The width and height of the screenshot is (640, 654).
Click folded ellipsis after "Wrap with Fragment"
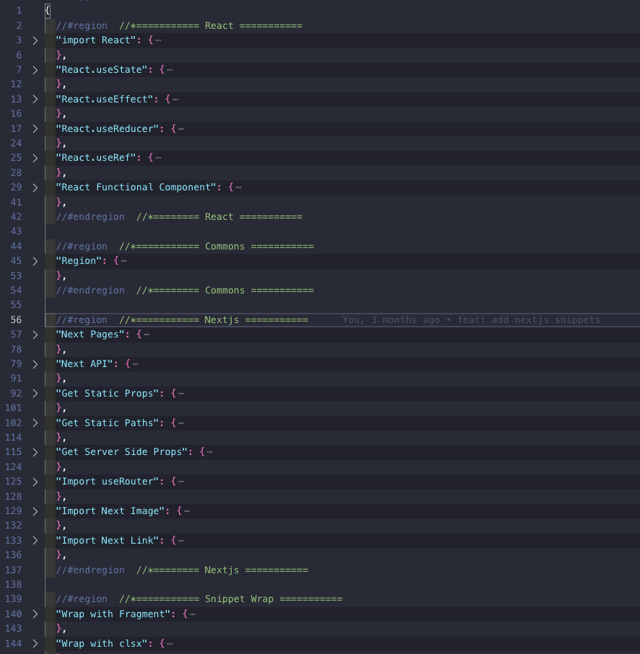pyautogui.click(x=193, y=614)
